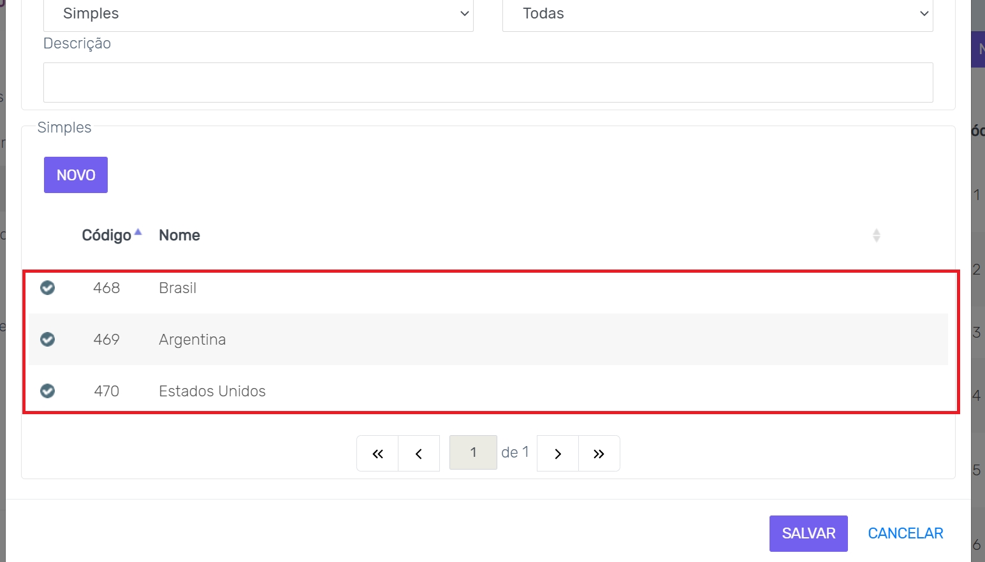This screenshot has height=562, width=985.
Task: Expand the Todas dropdown
Action: [x=717, y=14]
